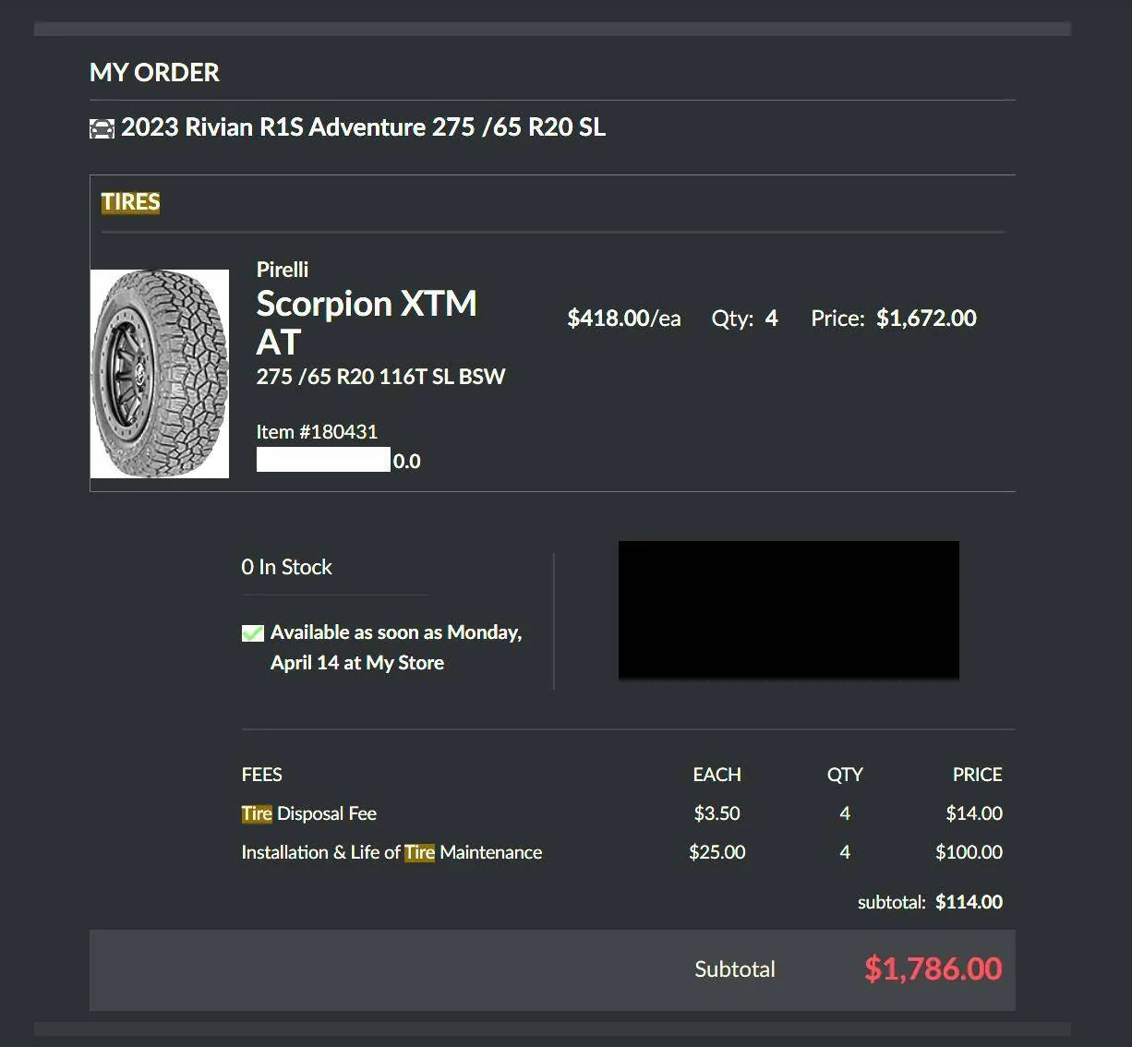Click the Tire Disposal Fee line
Screen dimensions: 1132x1047
[x=308, y=813]
